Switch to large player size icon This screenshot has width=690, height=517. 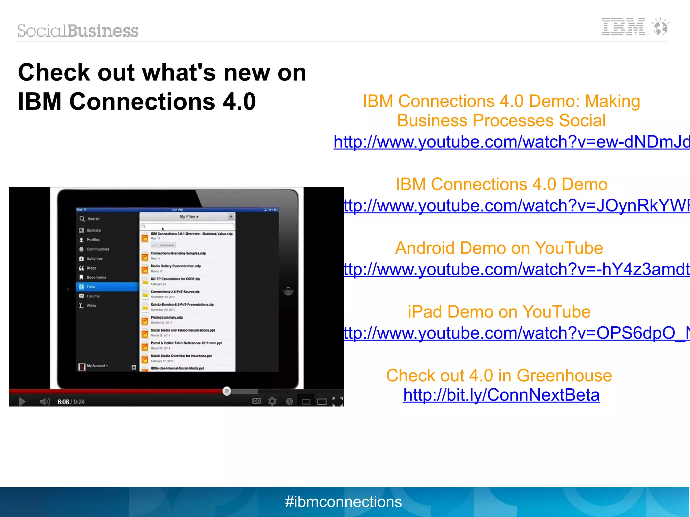coord(322,402)
